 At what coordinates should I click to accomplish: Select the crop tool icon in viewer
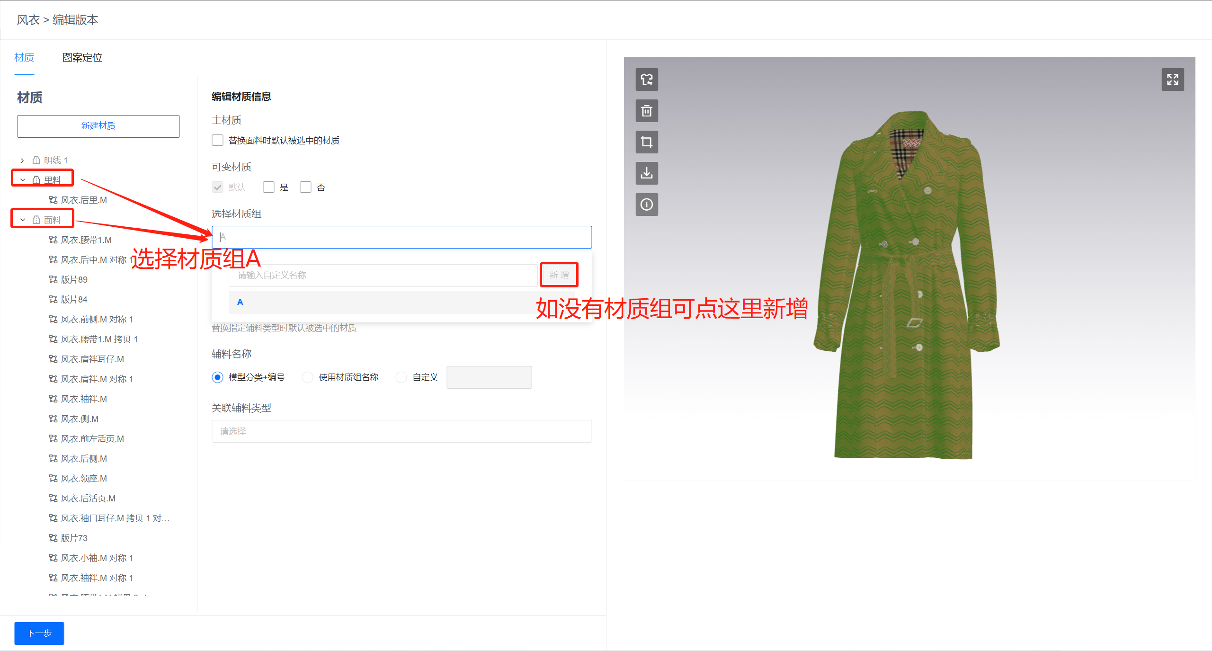point(646,142)
